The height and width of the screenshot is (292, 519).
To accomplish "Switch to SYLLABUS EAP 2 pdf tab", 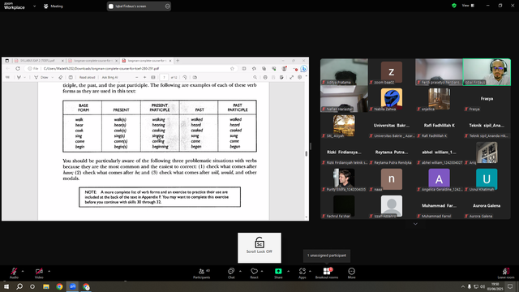I will pyautogui.click(x=38, y=61).
